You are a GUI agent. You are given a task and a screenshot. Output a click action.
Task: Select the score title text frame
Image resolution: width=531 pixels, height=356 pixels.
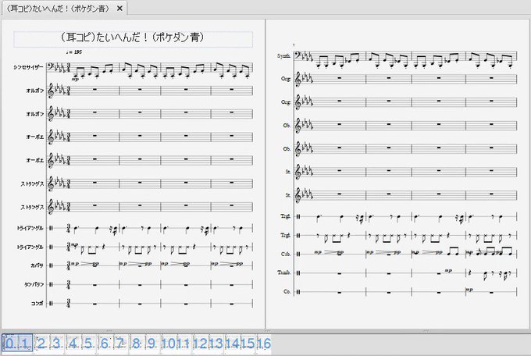(133, 39)
